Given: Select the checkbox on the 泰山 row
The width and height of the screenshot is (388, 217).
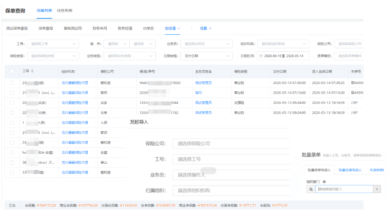Looking at the screenshot, I should 12,163.
